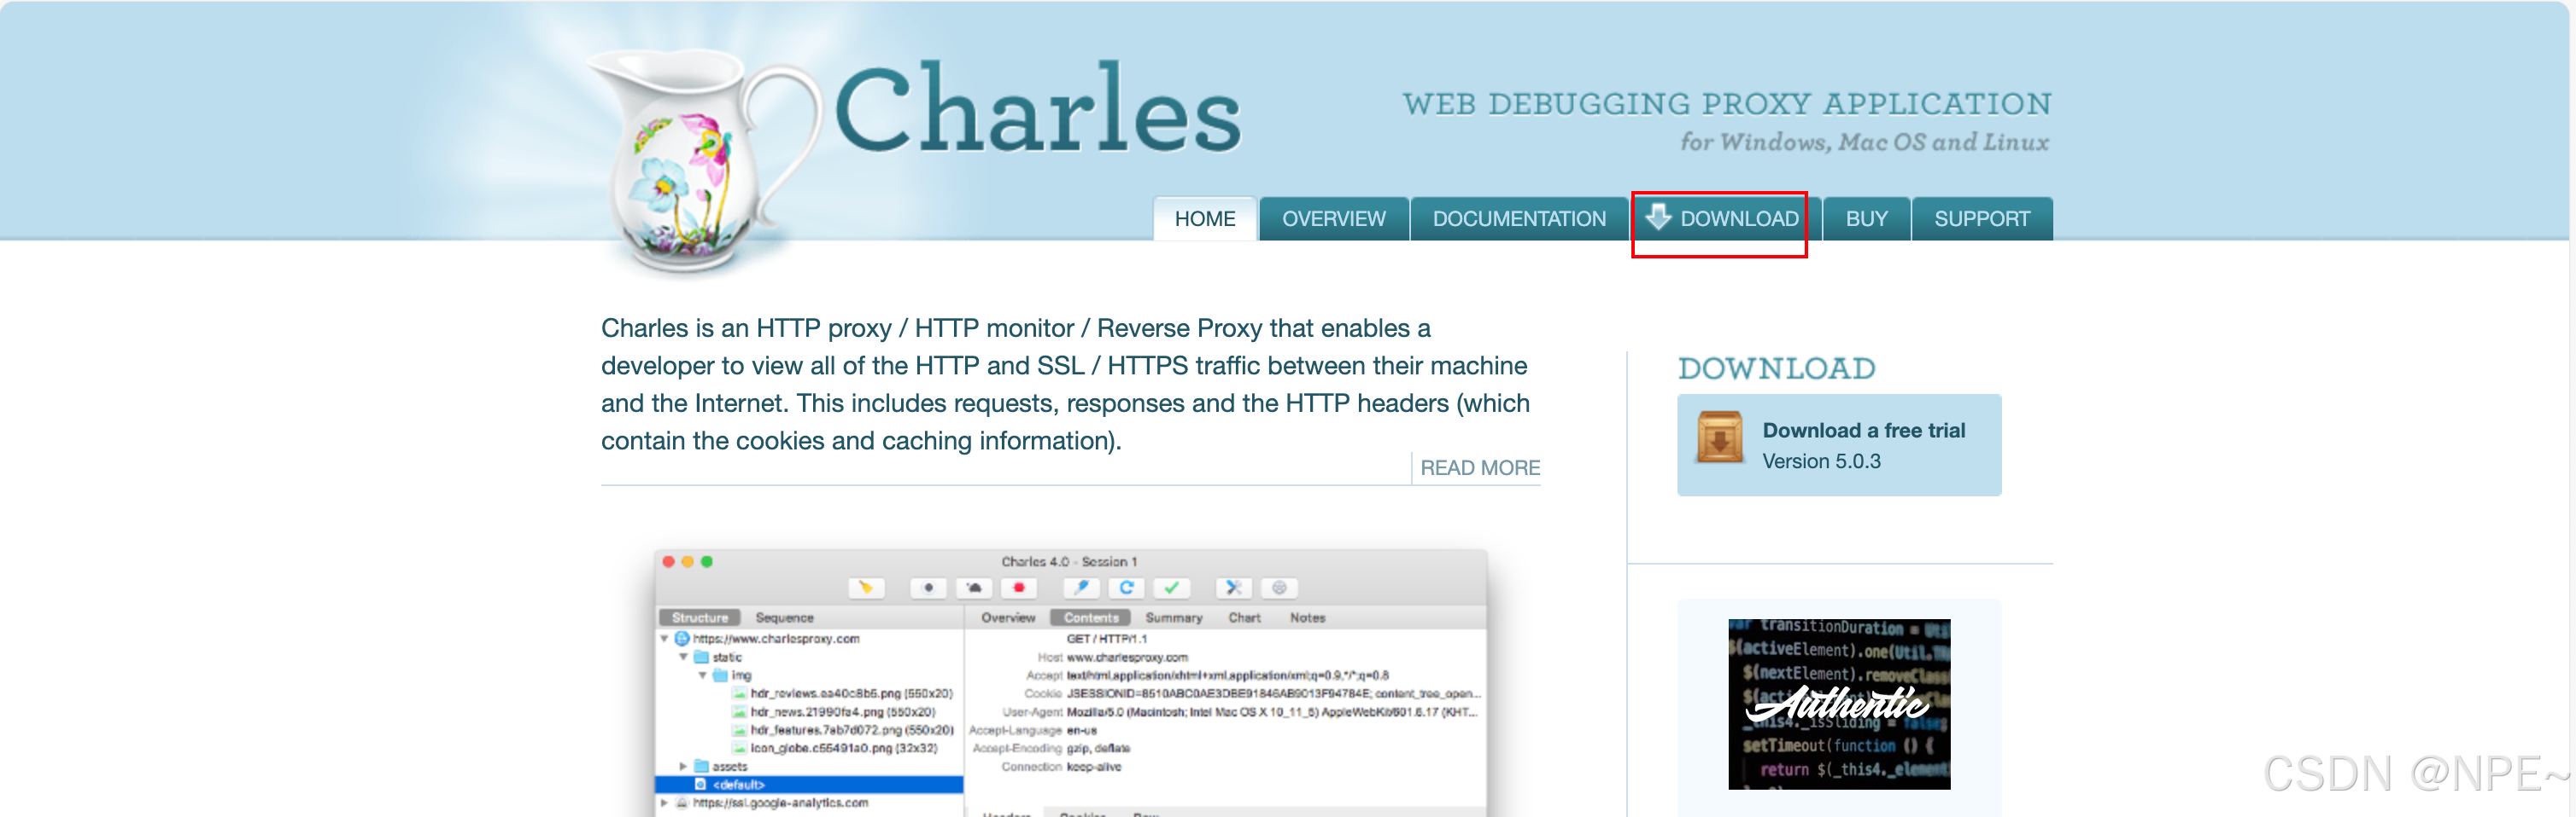The image size is (2576, 817).
Task: Click the Mozilla/5.0 User-Agent value
Action: (x=1272, y=712)
